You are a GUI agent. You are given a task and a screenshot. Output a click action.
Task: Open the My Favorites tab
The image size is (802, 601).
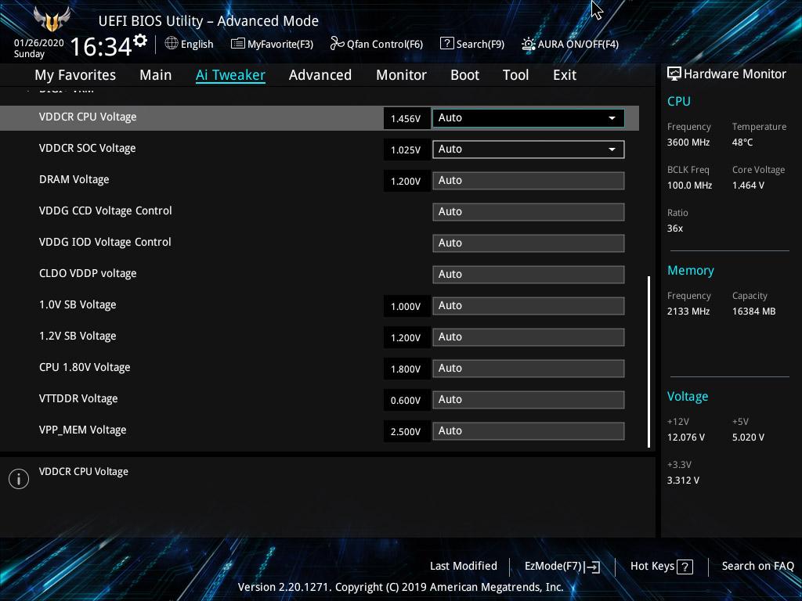tap(75, 75)
